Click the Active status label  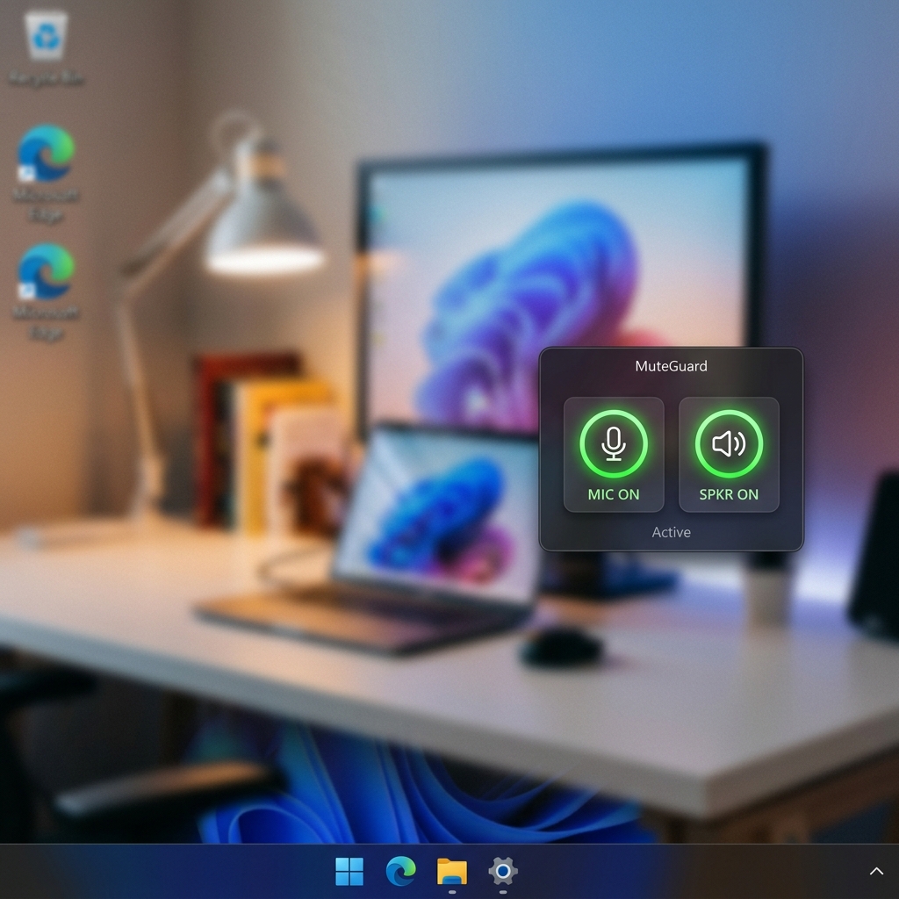(671, 532)
